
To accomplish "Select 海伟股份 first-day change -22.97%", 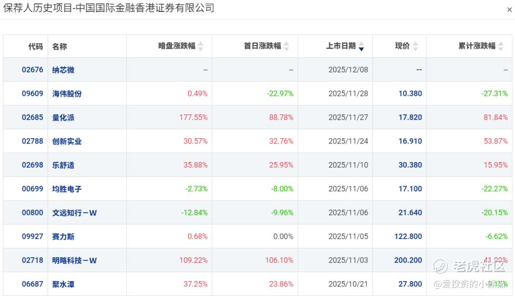I will (x=280, y=93).
